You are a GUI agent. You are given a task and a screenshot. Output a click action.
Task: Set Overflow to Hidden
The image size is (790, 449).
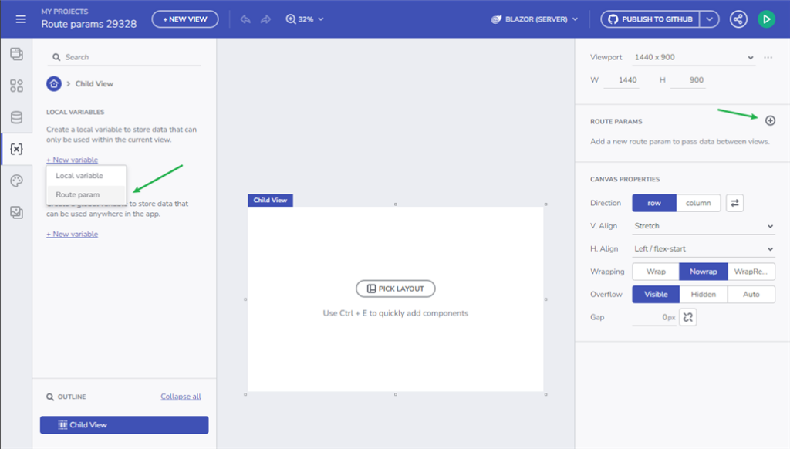click(x=704, y=294)
